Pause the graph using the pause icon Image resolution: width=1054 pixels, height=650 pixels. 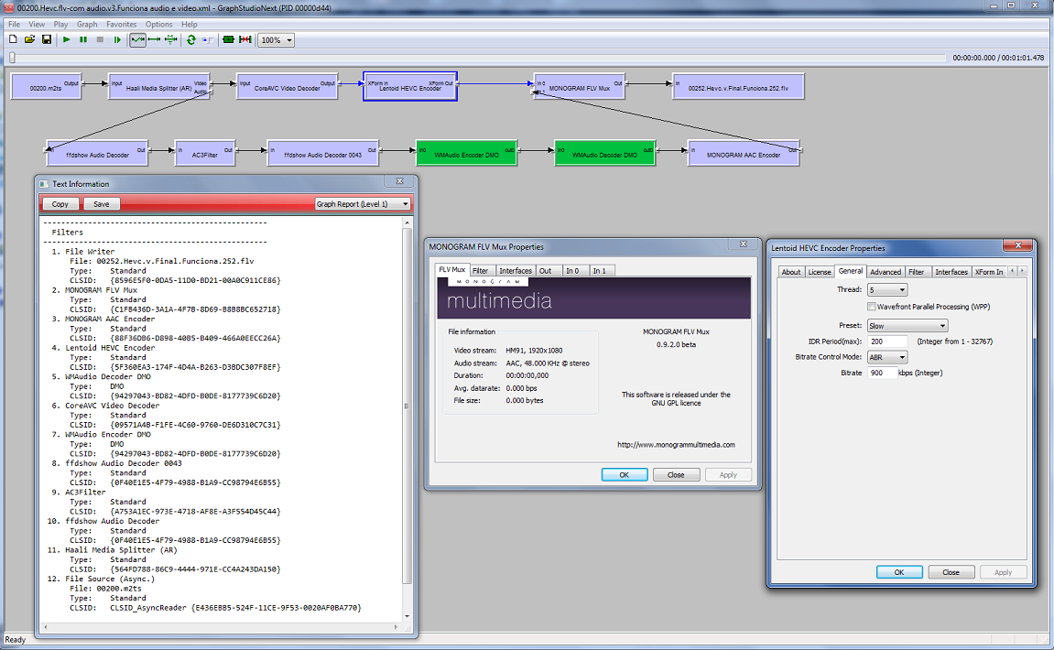tap(83, 39)
